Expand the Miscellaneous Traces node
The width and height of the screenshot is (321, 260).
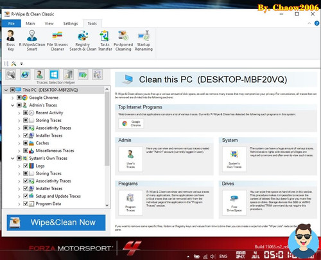pos(19,151)
